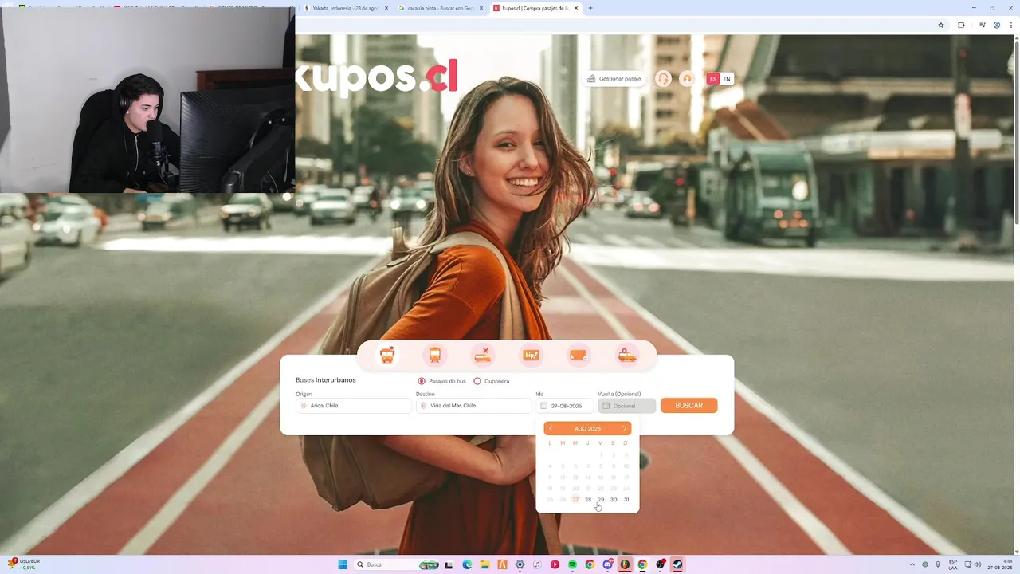Open the USD/EUR widget in the taskbar

pyautogui.click(x=24, y=564)
